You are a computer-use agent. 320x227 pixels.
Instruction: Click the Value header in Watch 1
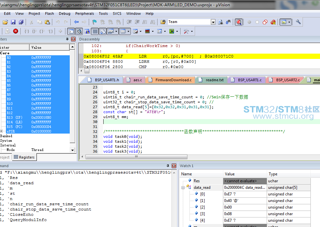(245, 174)
